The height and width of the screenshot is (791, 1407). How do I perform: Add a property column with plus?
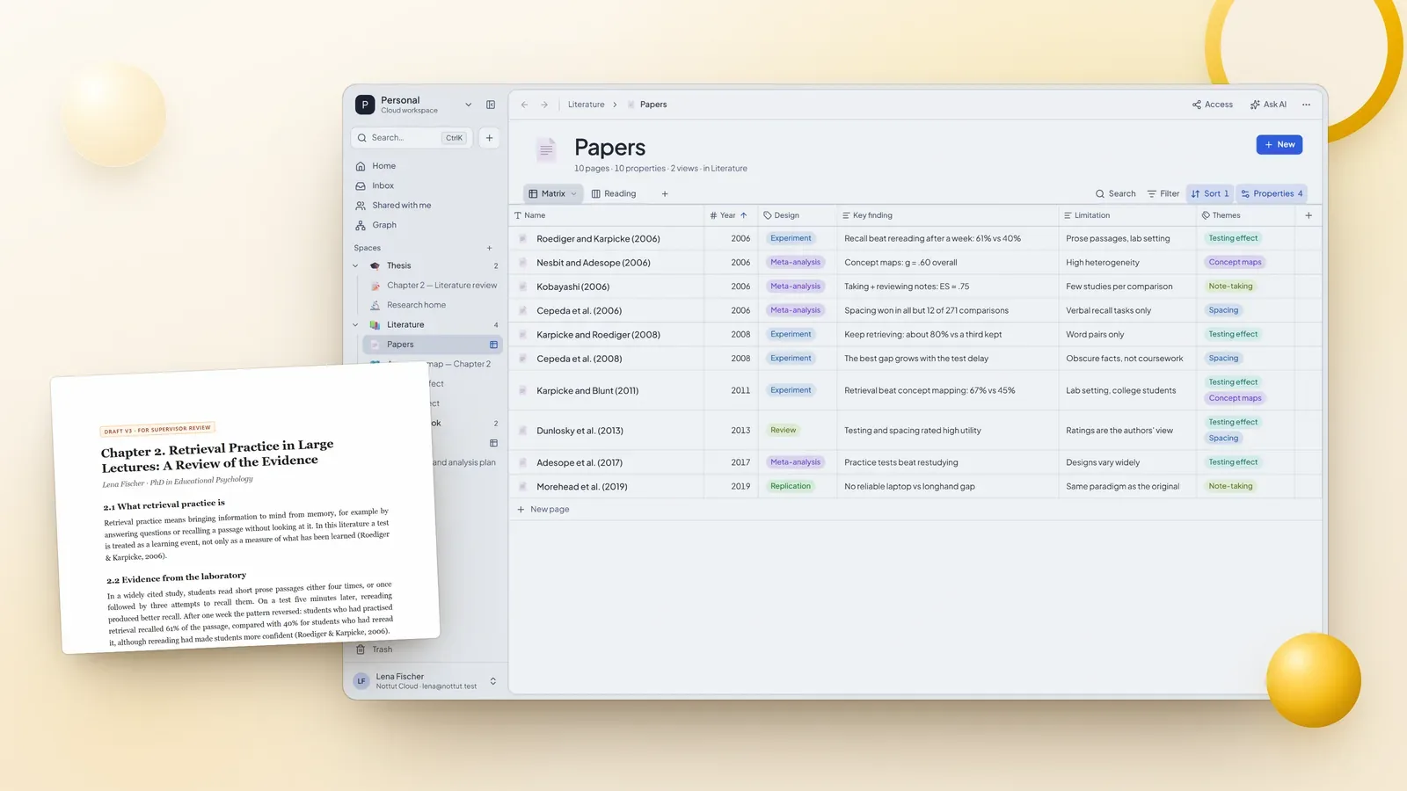point(1309,215)
